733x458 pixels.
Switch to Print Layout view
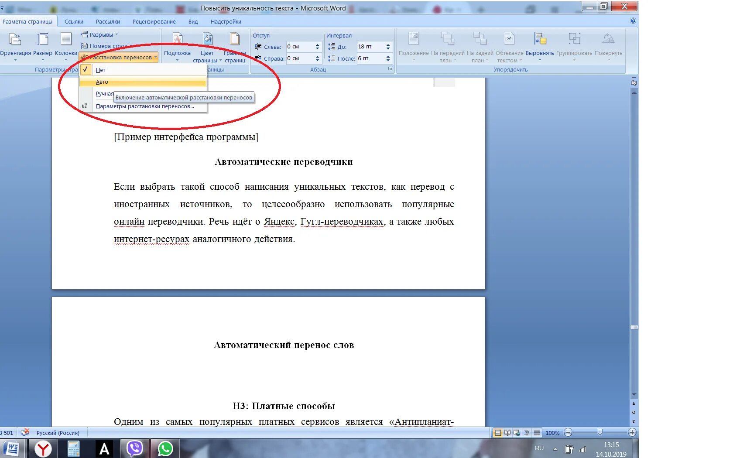click(x=497, y=433)
